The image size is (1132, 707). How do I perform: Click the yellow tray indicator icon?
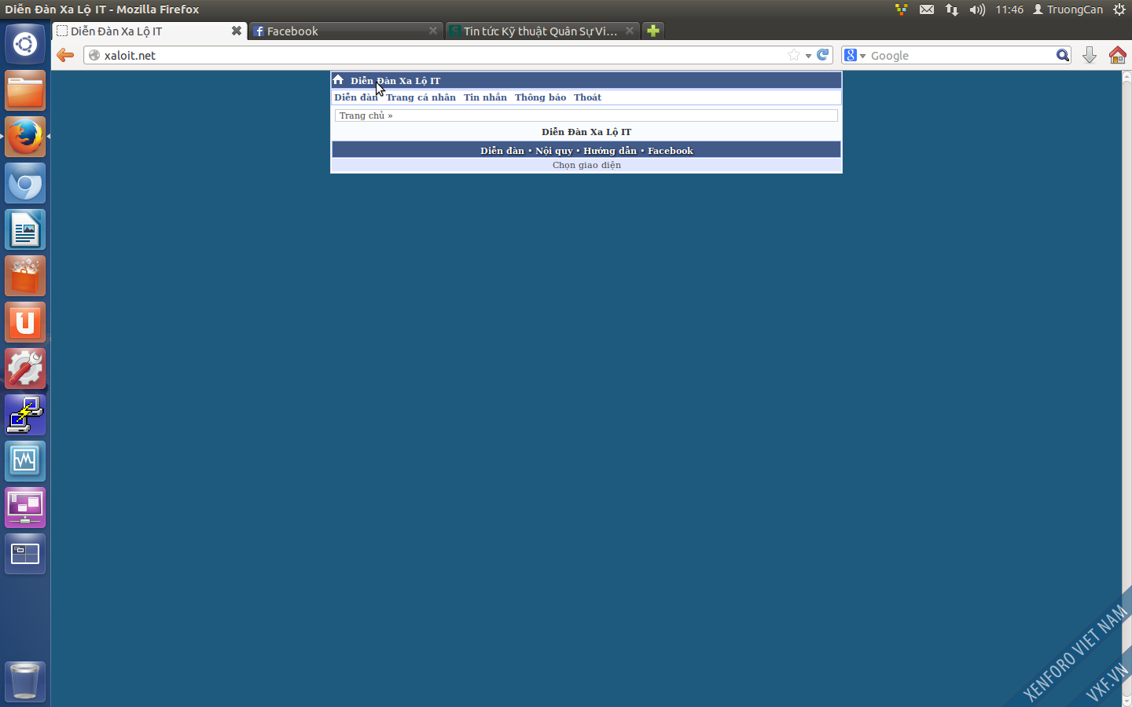[x=902, y=9]
